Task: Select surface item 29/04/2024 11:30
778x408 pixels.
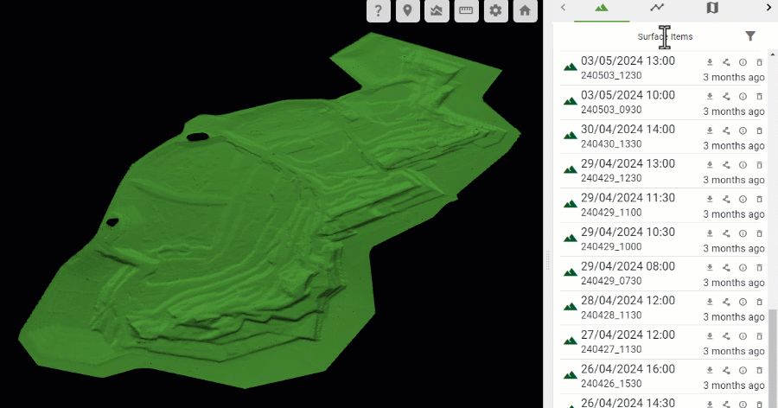Action: (x=663, y=205)
